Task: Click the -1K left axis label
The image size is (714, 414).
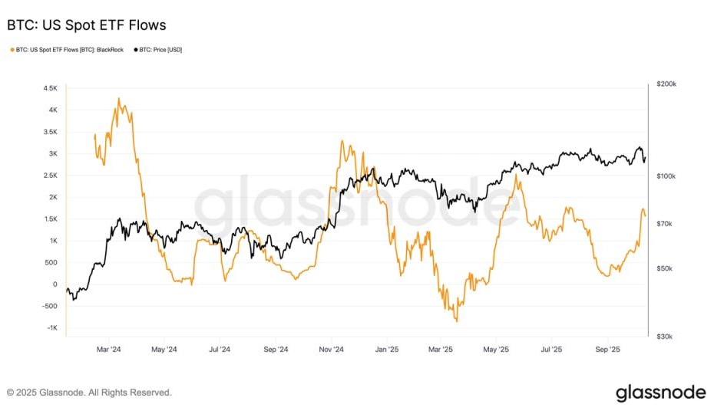Action: coord(51,328)
